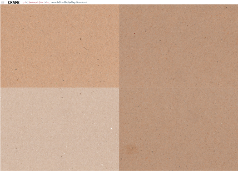The height and width of the screenshot is (171, 238).
Task: Click the bright white speck on beige panel
Action: pyautogui.click(x=111, y=129)
